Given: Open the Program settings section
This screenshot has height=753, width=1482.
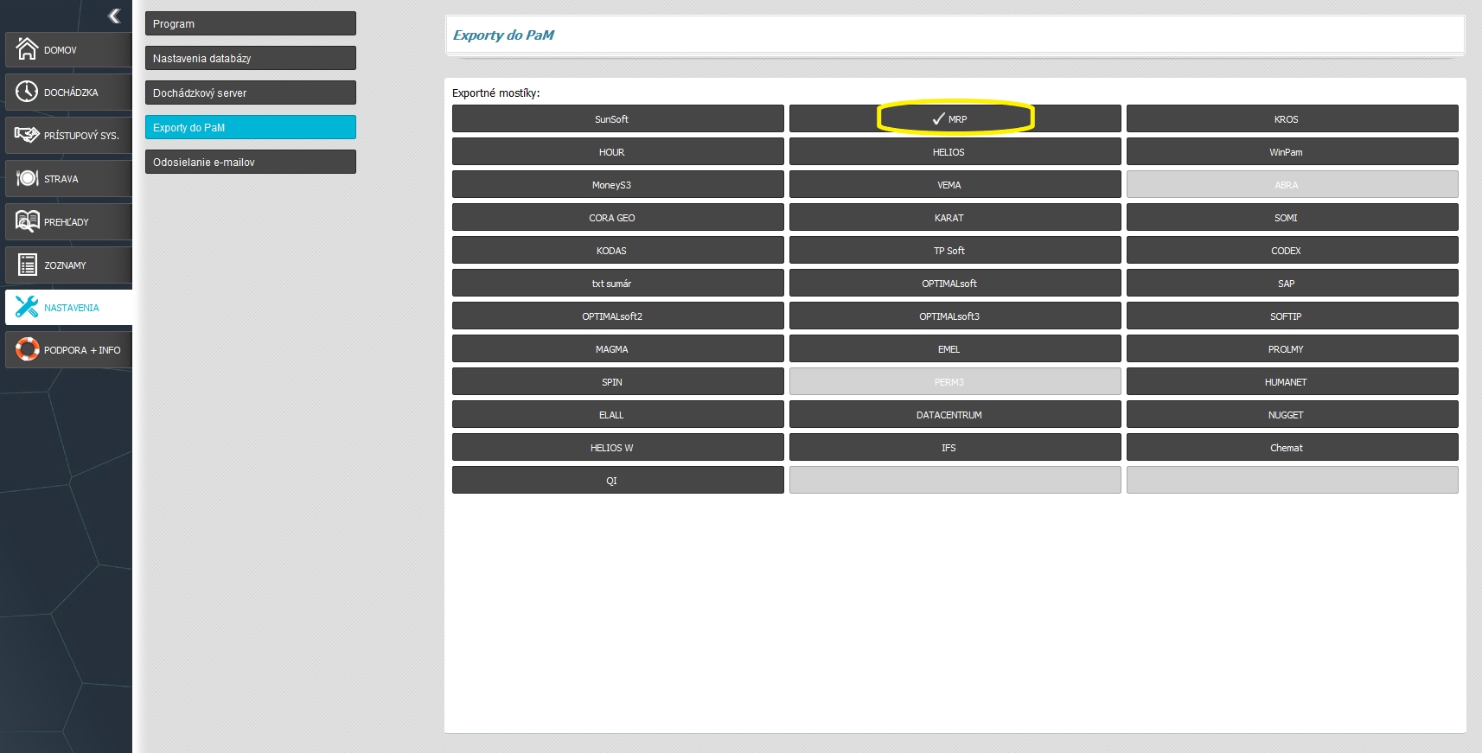Looking at the screenshot, I should tap(251, 23).
